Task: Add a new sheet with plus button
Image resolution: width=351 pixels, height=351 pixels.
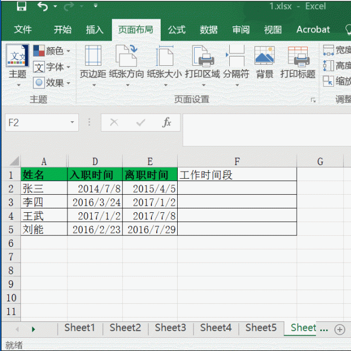Action: coord(339,329)
